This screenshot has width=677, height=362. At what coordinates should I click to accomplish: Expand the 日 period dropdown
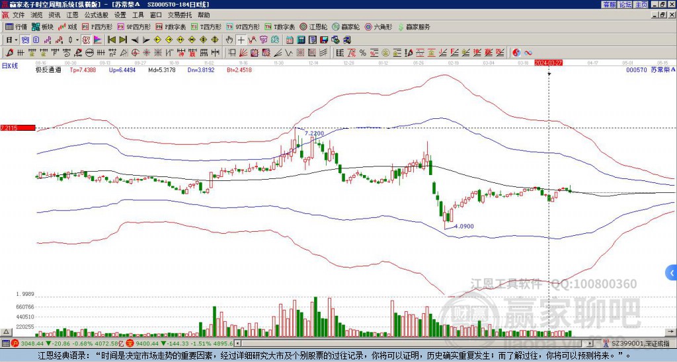[16, 40]
